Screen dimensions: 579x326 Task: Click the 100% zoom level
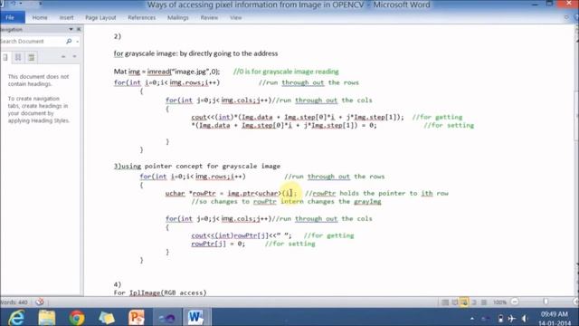tap(499, 302)
